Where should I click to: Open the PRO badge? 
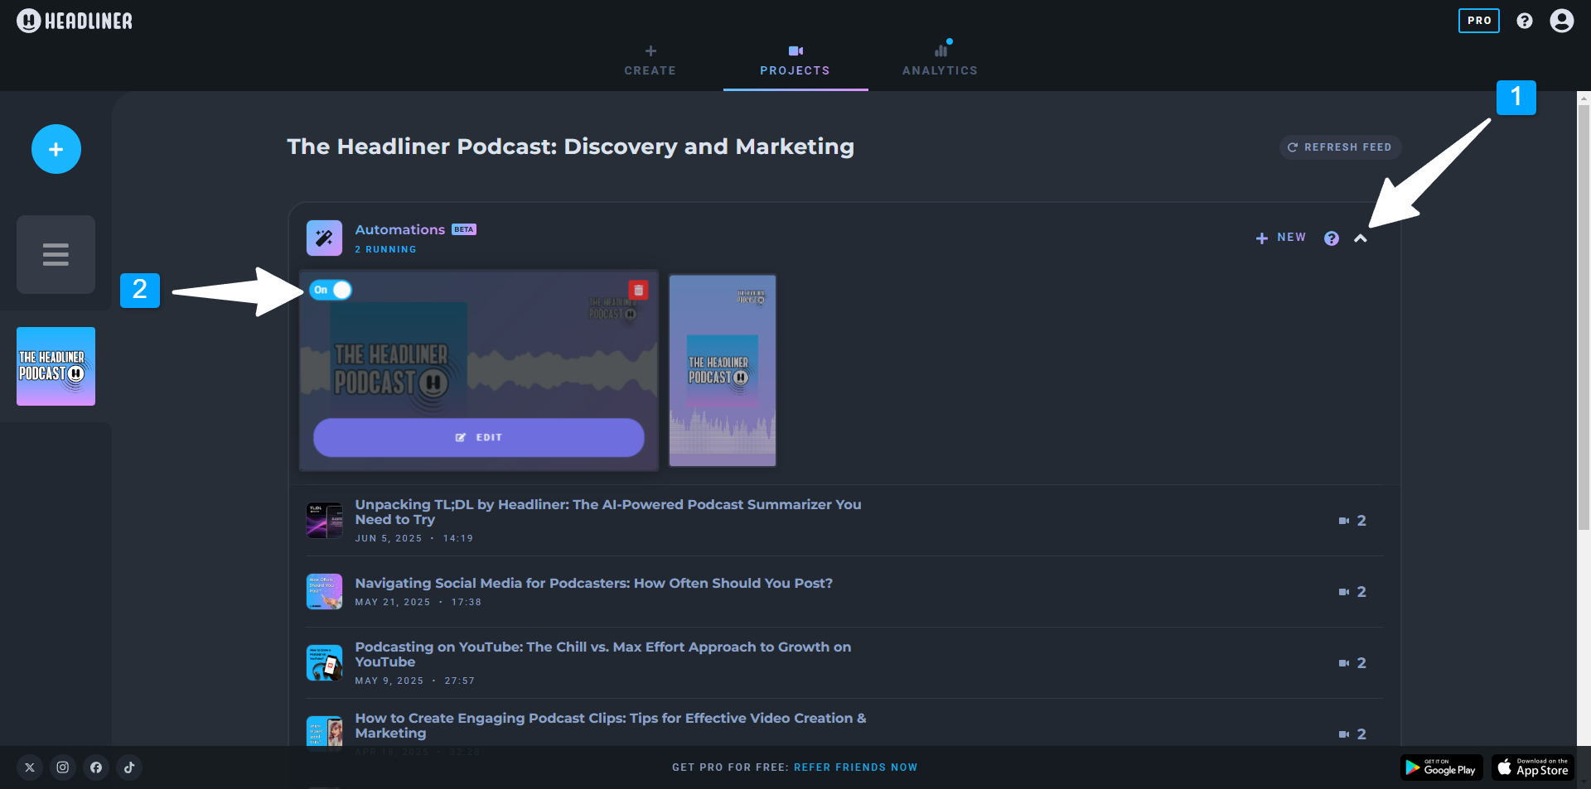click(1478, 21)
